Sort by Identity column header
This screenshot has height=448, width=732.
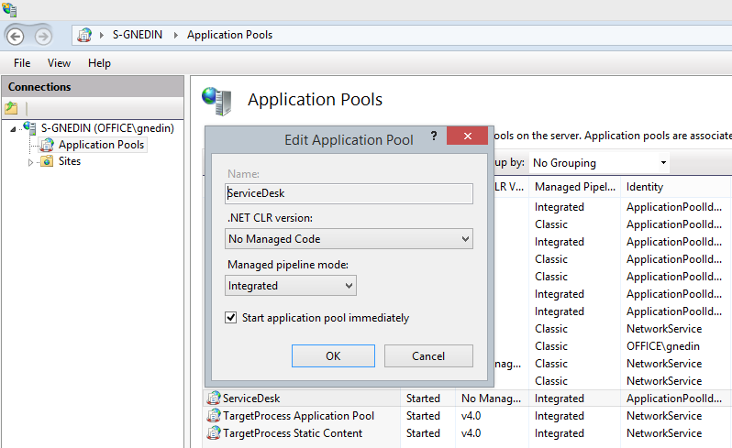click(x=676, y=187)
